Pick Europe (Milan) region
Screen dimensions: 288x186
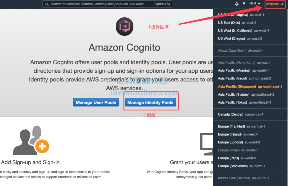click(x=238, y=150)
